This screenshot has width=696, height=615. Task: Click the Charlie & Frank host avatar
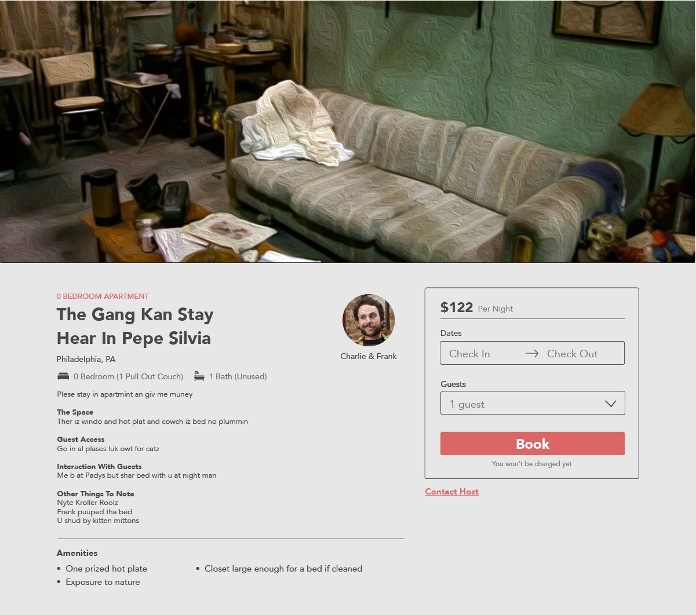pyautogui.click(x=369, y=320)
